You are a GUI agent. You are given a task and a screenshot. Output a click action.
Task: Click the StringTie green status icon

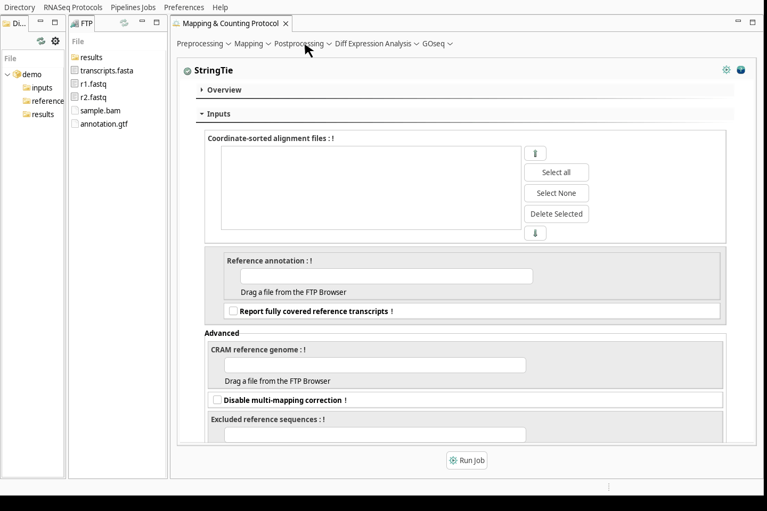[187, 71]
